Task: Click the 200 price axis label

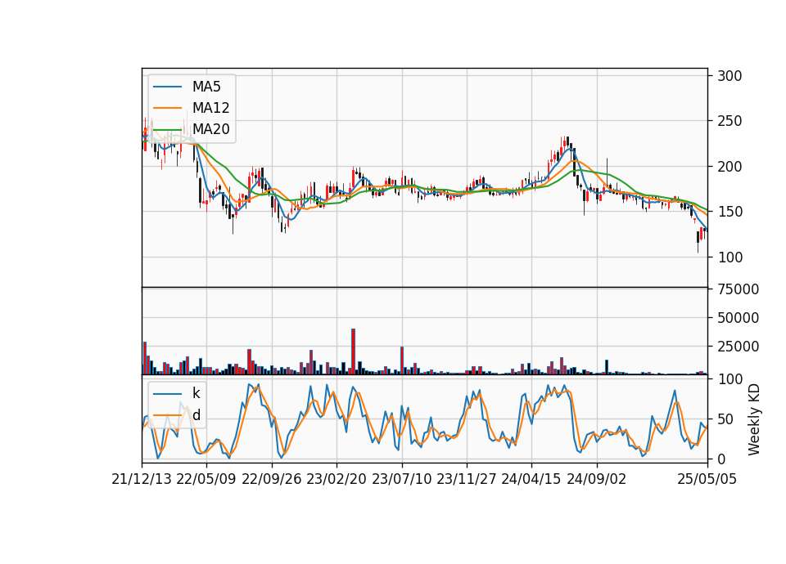Action: (x=730, y=167)
